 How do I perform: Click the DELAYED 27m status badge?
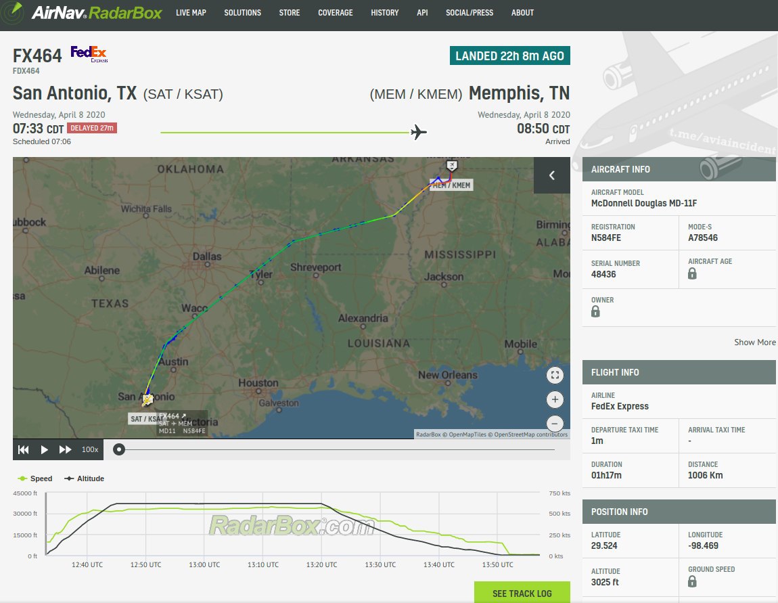(x=92, y=128)
